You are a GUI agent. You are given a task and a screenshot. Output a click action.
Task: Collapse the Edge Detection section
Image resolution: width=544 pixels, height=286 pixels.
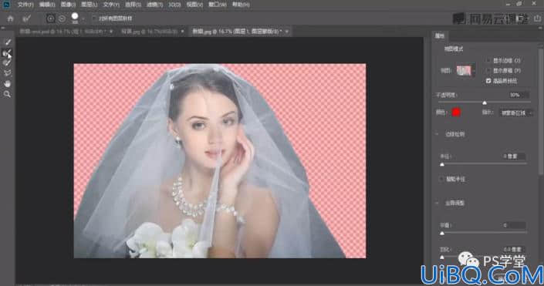click(438, 134)
